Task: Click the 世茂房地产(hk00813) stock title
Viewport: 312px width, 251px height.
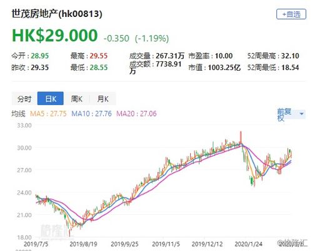Action: [x=57, y=14]
